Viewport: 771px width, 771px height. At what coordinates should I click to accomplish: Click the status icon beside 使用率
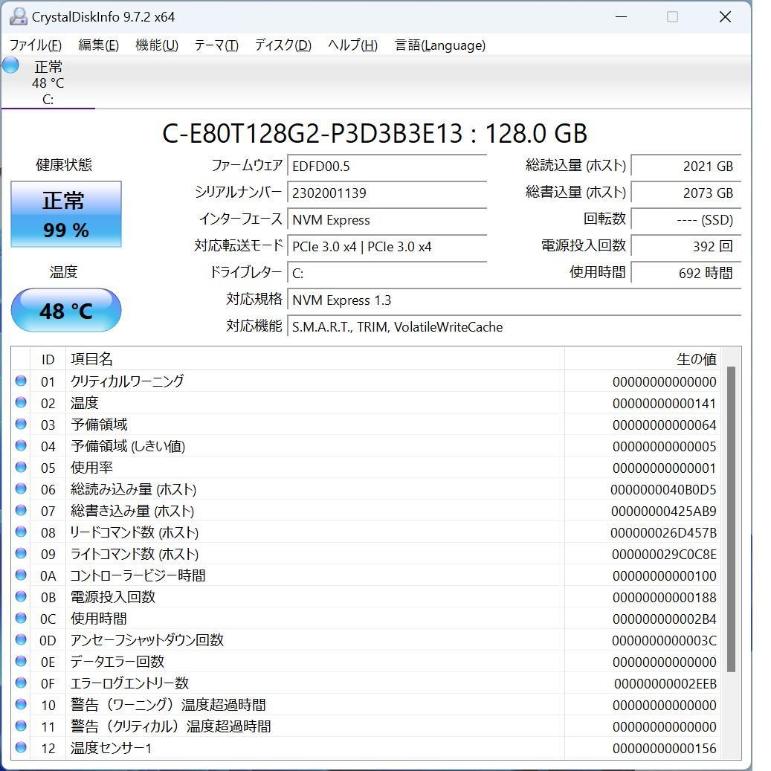[x=22, y=467]
